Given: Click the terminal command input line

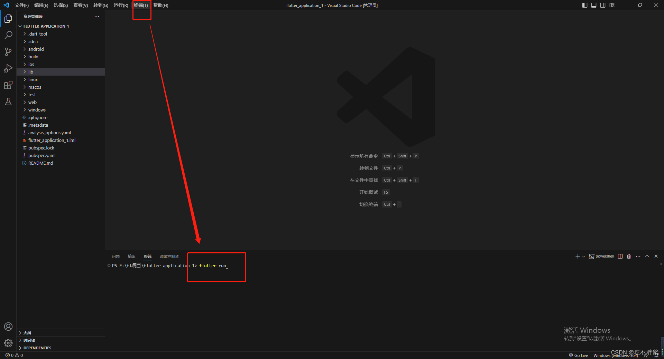Looking at the screenshot, I should pyautogui.click(x=169, y=265).
